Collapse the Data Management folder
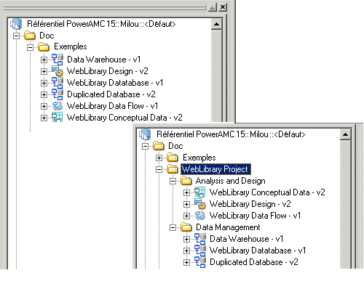The height and width of the screenshot is (281, 364). (x=173, y=227)
